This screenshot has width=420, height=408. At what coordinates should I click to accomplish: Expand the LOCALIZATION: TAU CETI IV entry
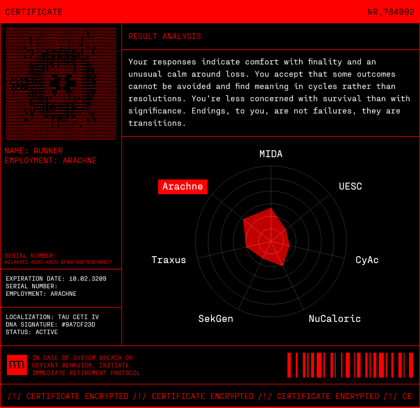[52, 317]
